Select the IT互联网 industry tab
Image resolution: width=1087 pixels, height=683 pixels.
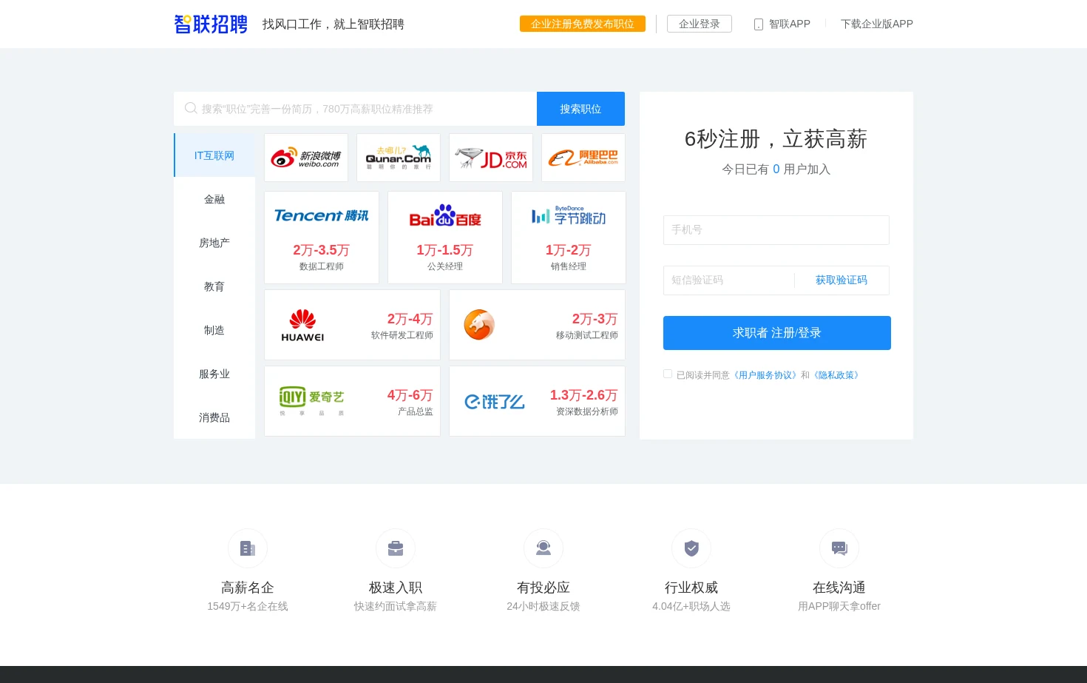coord(214,155)
